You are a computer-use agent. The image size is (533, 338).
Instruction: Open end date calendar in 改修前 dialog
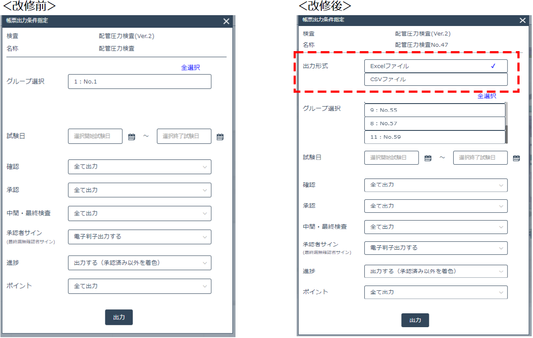click(x=220, y=137)
